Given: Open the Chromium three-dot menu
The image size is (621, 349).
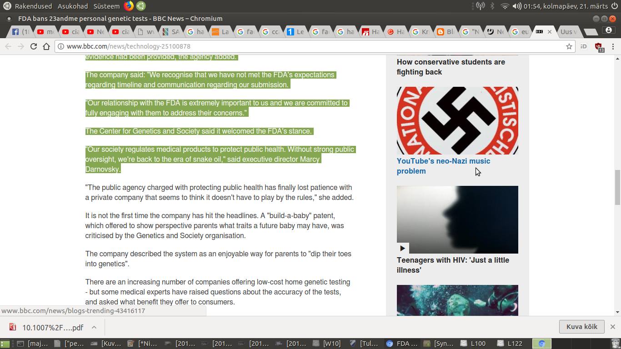Looking at the screenshot, I should (613, 46).
